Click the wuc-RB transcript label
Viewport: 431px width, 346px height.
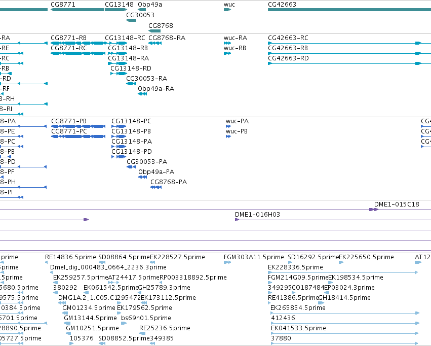234,48
